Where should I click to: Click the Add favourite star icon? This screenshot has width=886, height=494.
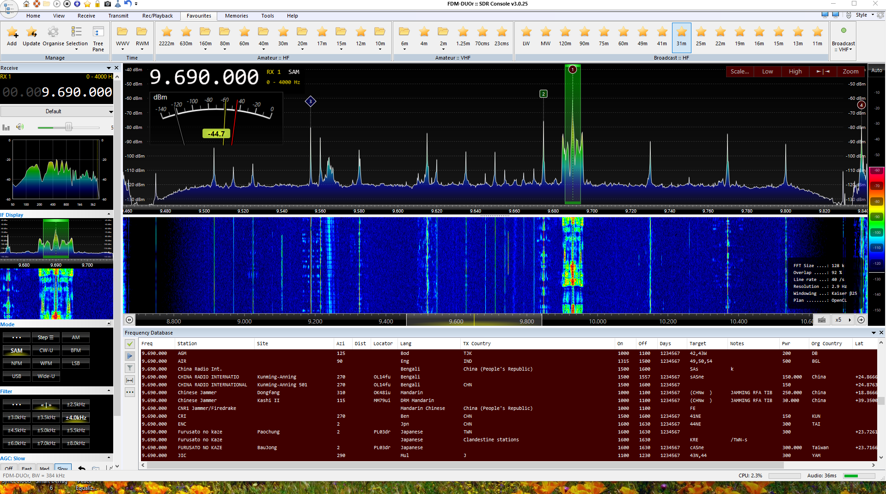pos(12,32)
